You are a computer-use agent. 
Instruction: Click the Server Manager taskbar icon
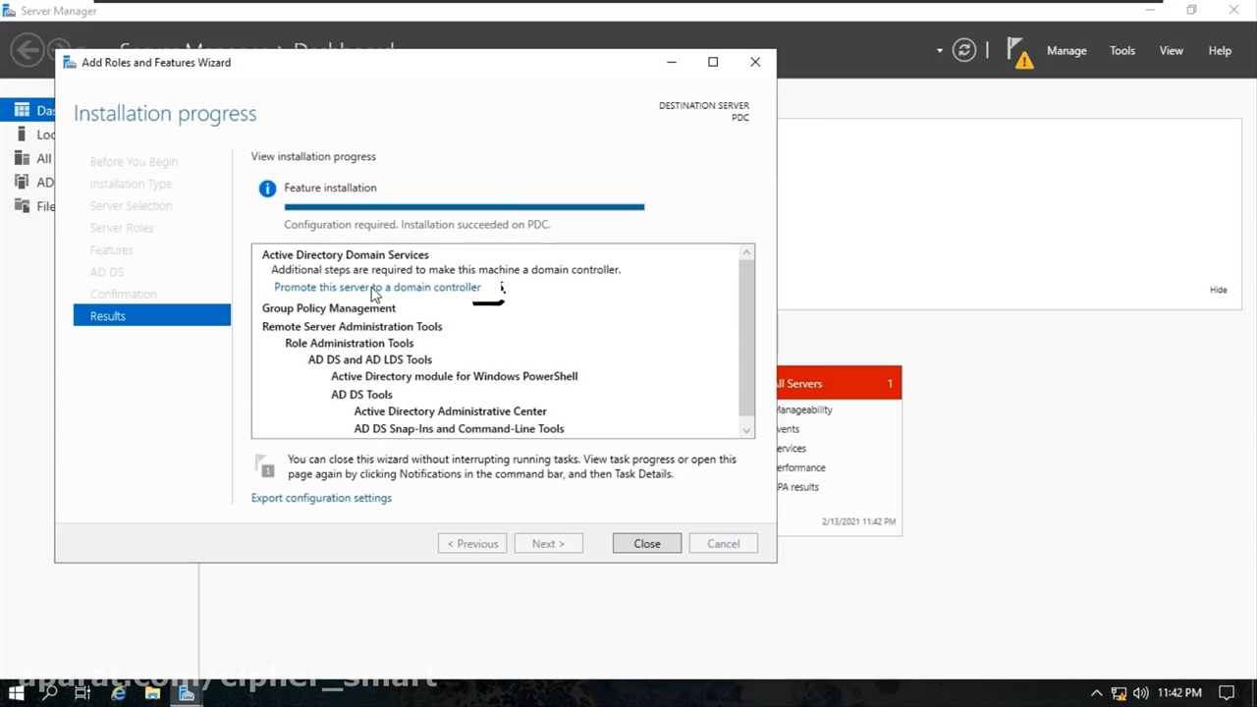point(187,693)
